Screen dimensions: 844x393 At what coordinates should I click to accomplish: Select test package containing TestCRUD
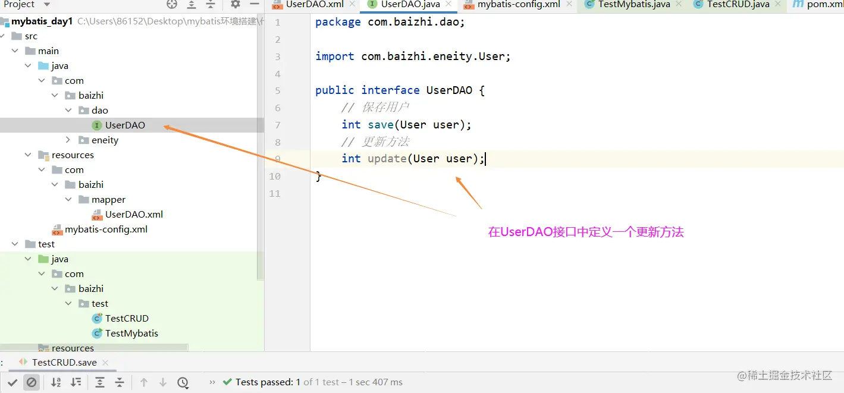pyautogui.click(x=100, y=304)
